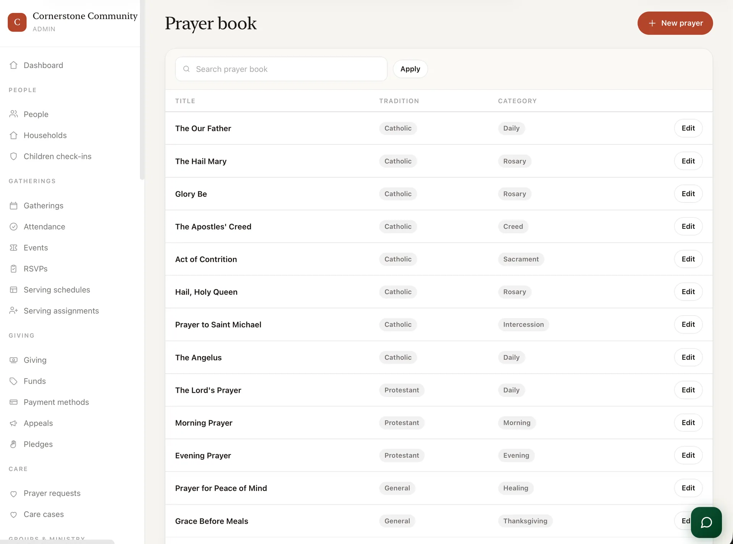Click the RSVPs clipboard icon
This screenshot has width=733, height=544.
point(14,269)
